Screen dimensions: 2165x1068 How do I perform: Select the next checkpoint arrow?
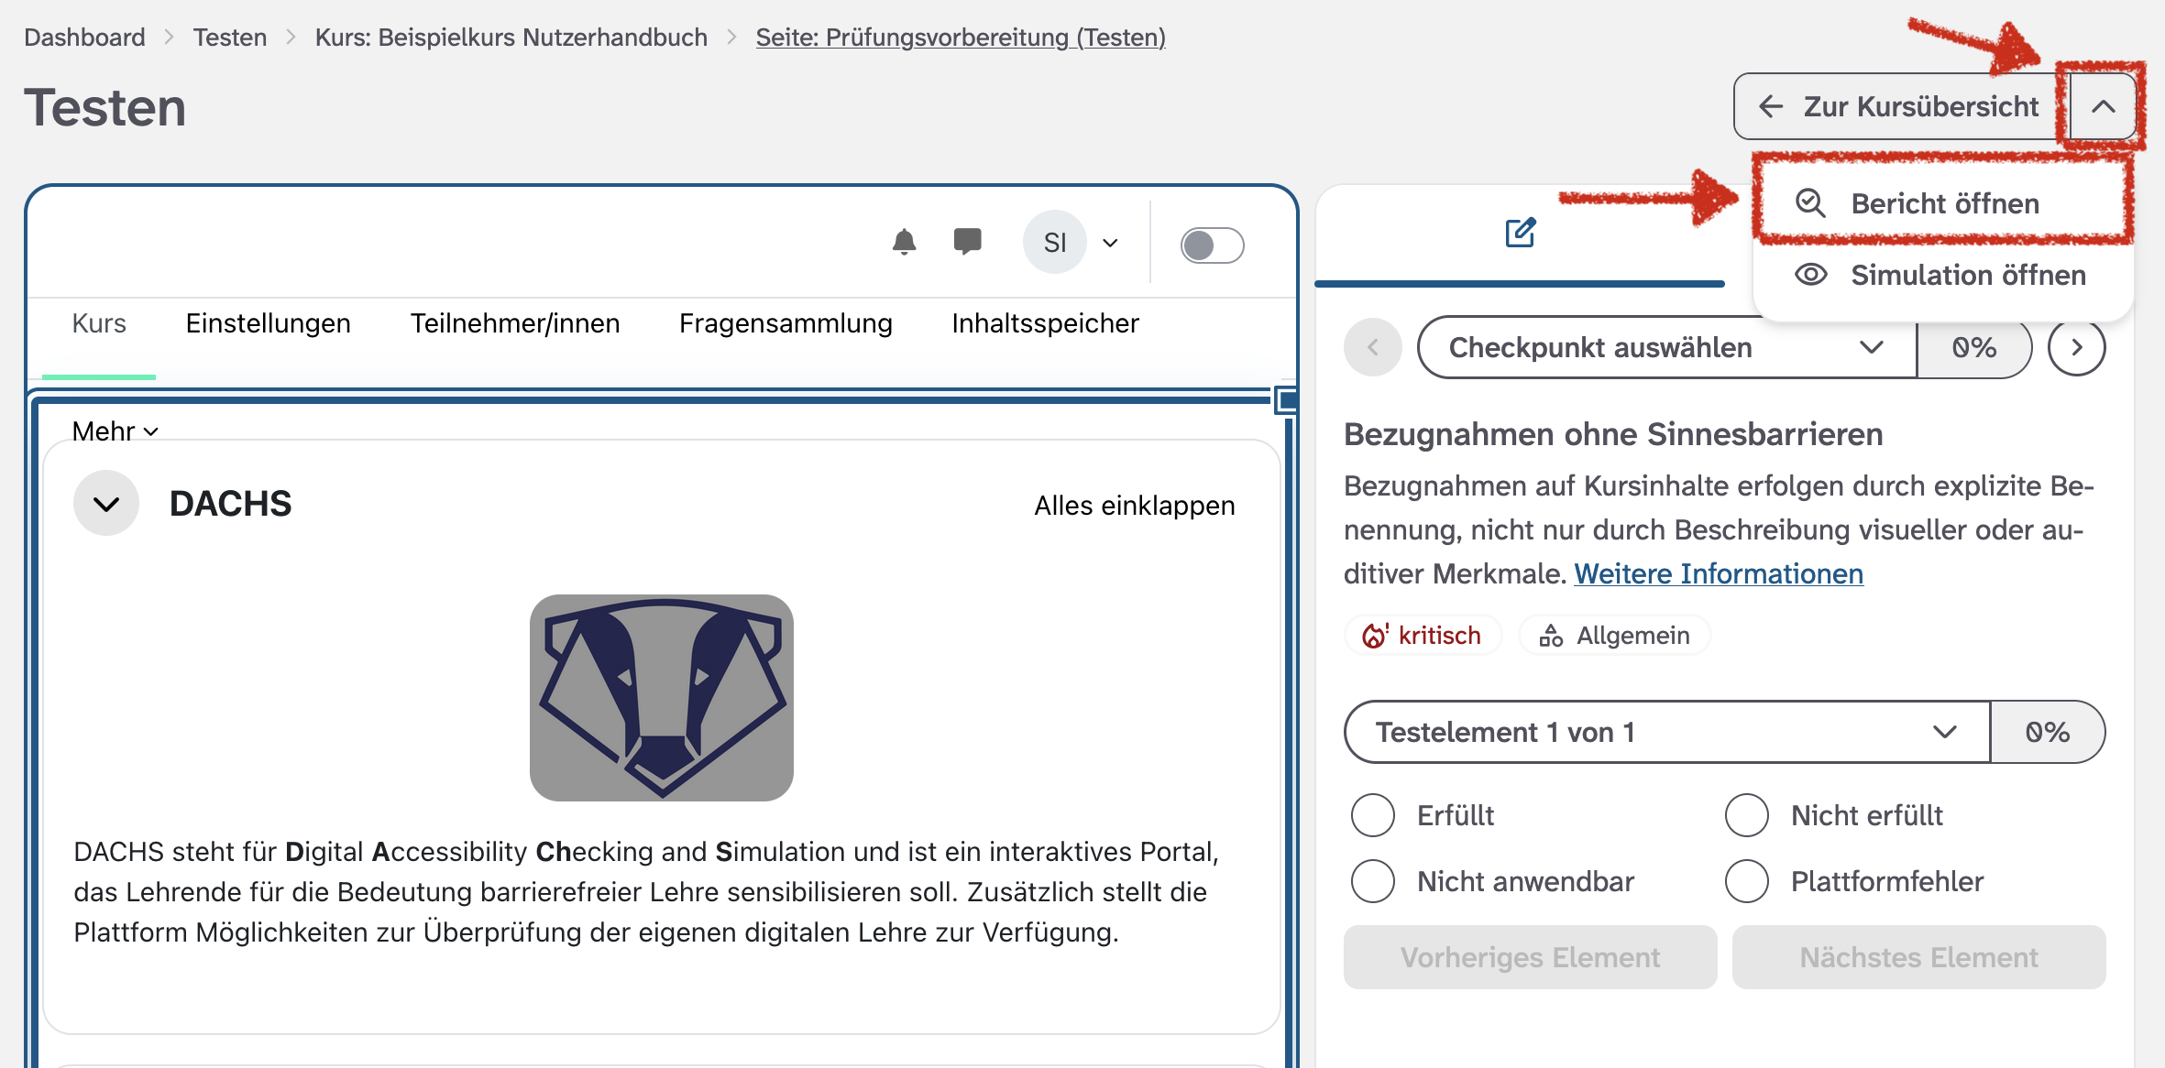pyautogui.click(x=2077, y=347)
